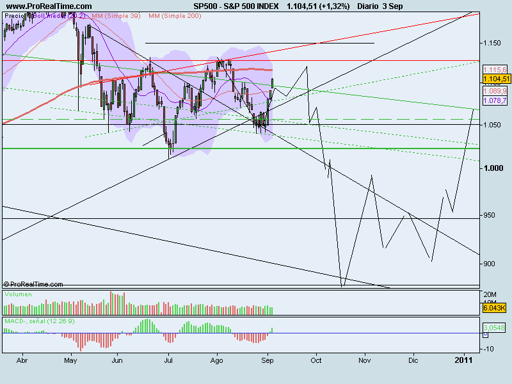Click the Jul month on time axis

point(168,360)
